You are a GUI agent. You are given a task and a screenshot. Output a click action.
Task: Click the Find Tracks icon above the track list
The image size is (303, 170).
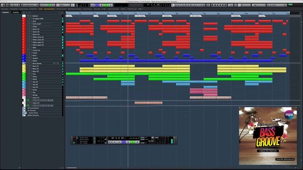62,13
